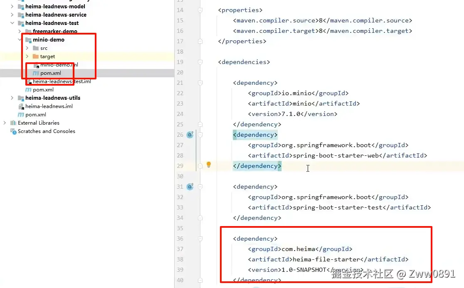This screenshot has height=288, width=464.
Task: Select the minio-demo.iml file
Action: point(59,65)
